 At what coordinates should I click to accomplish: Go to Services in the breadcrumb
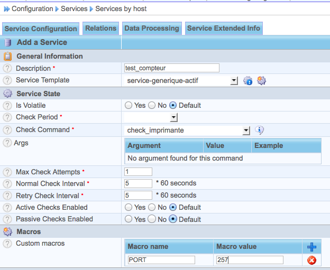[x=74, y=9]
